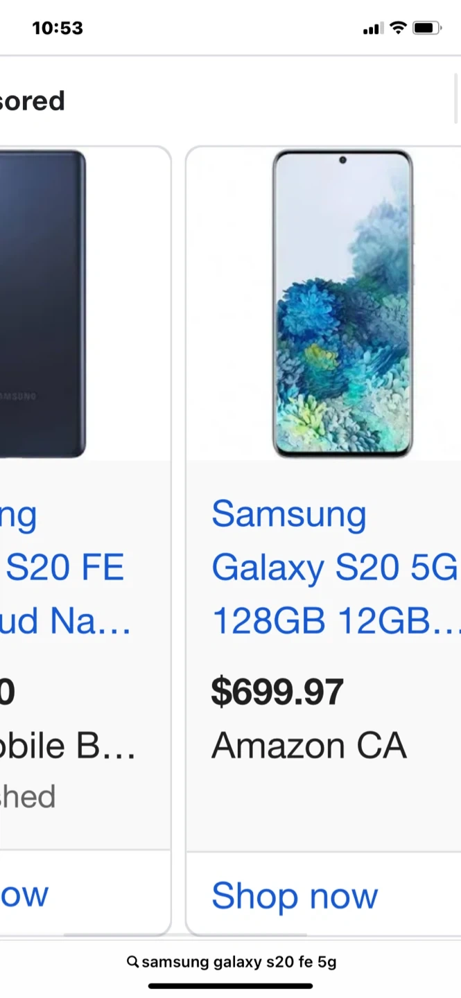The image size is (461, 998).
Task: Tap the partially visible price on left card
Action: (7, 692)
